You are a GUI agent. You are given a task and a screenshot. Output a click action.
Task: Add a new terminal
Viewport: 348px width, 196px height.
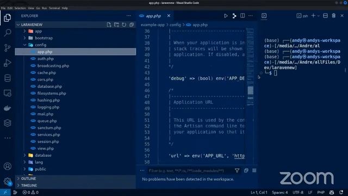(x=313, y=16)
